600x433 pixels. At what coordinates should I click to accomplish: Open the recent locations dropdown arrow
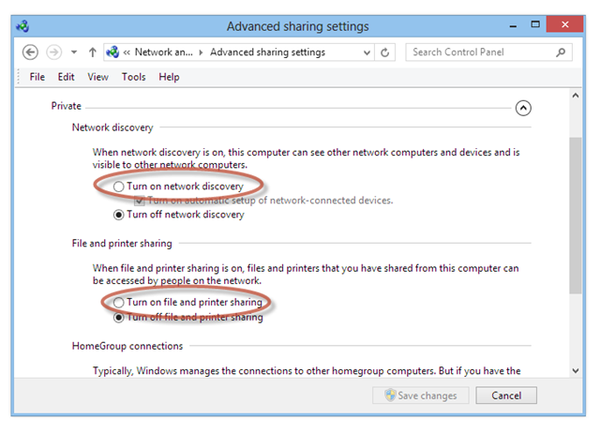(x=74, y=52)
